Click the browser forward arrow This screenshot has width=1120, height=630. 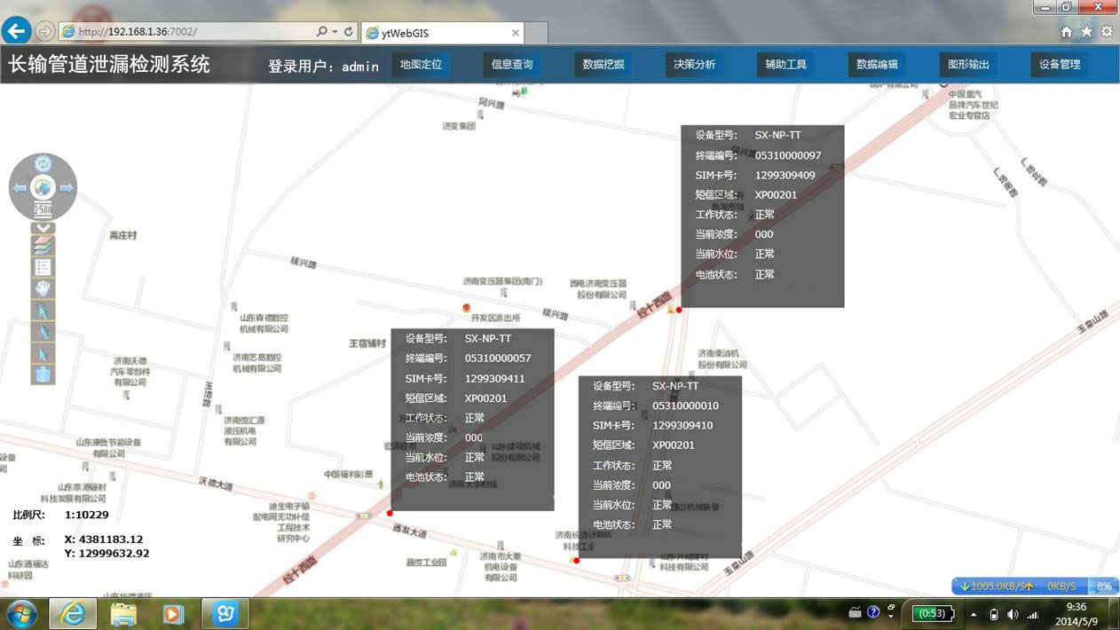coord(44,32)
